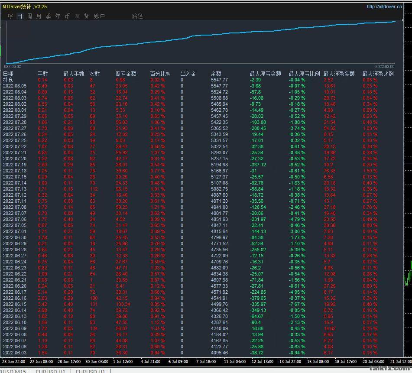Click the 百分比% column header

tap(160, 74)
